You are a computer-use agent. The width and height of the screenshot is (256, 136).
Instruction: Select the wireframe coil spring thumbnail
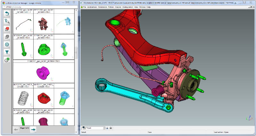23,98
